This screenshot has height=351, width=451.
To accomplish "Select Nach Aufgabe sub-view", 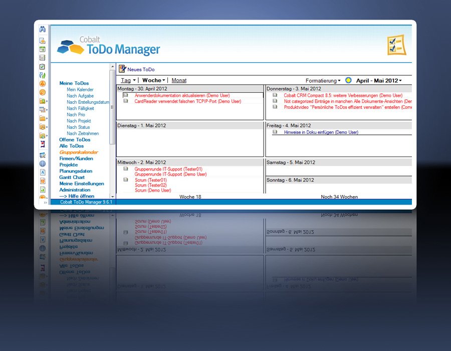I will coord(80,96).
